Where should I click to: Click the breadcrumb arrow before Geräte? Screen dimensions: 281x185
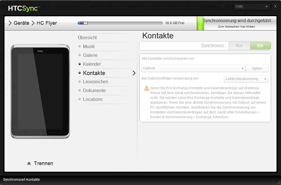[10, 23]
